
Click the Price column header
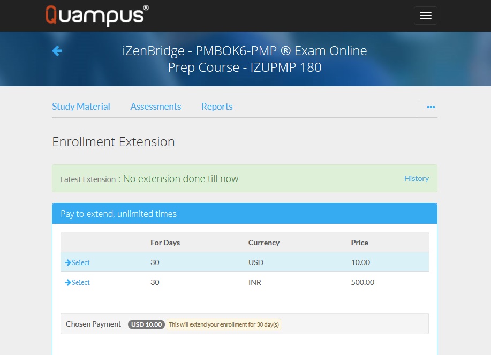pyautogui.click(x=359, y=243)
